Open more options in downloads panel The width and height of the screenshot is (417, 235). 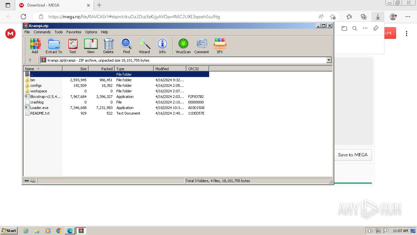click(x=365, y=28)
